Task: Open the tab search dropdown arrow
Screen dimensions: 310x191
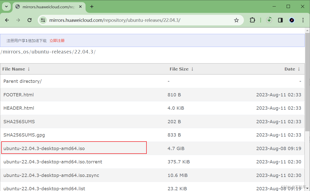Action: pos(6,7)
